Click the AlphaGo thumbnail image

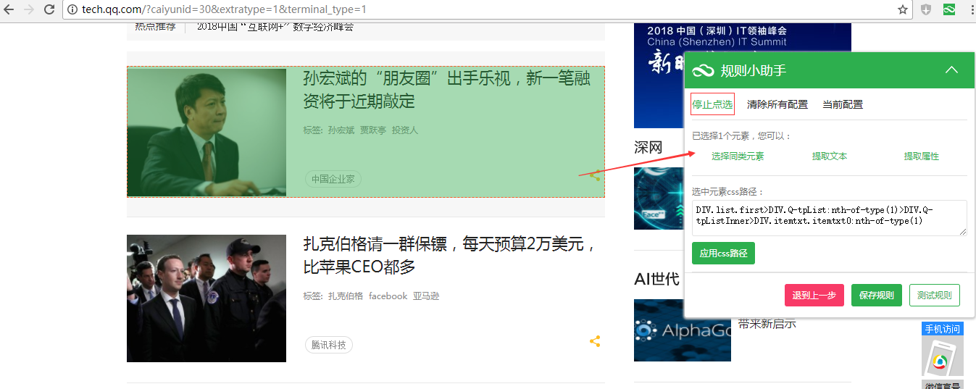[x=683, y=330]
